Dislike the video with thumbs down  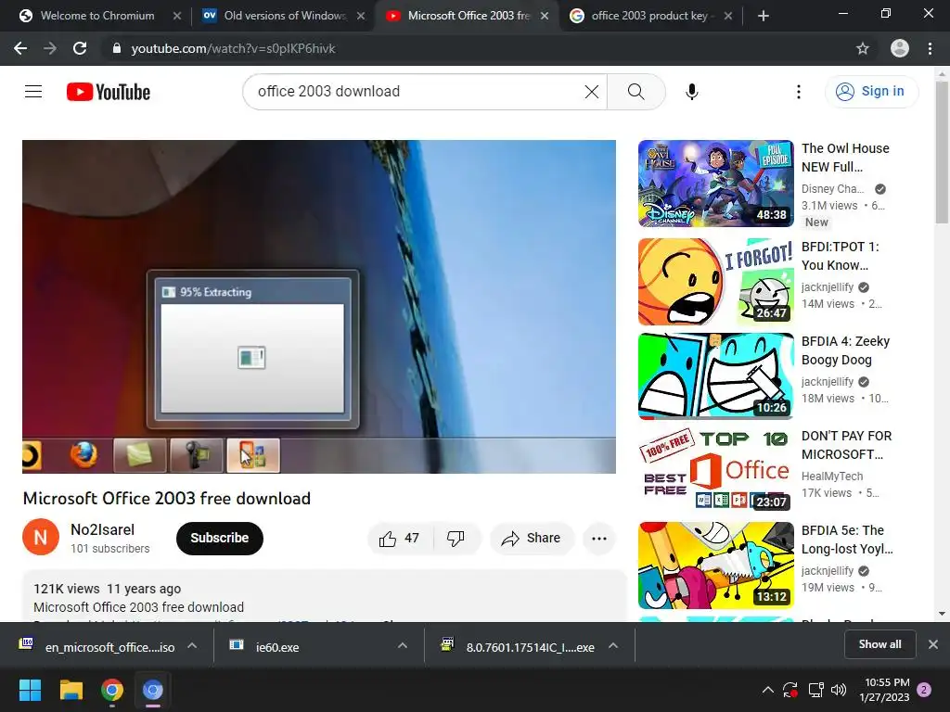click(456, 539)
